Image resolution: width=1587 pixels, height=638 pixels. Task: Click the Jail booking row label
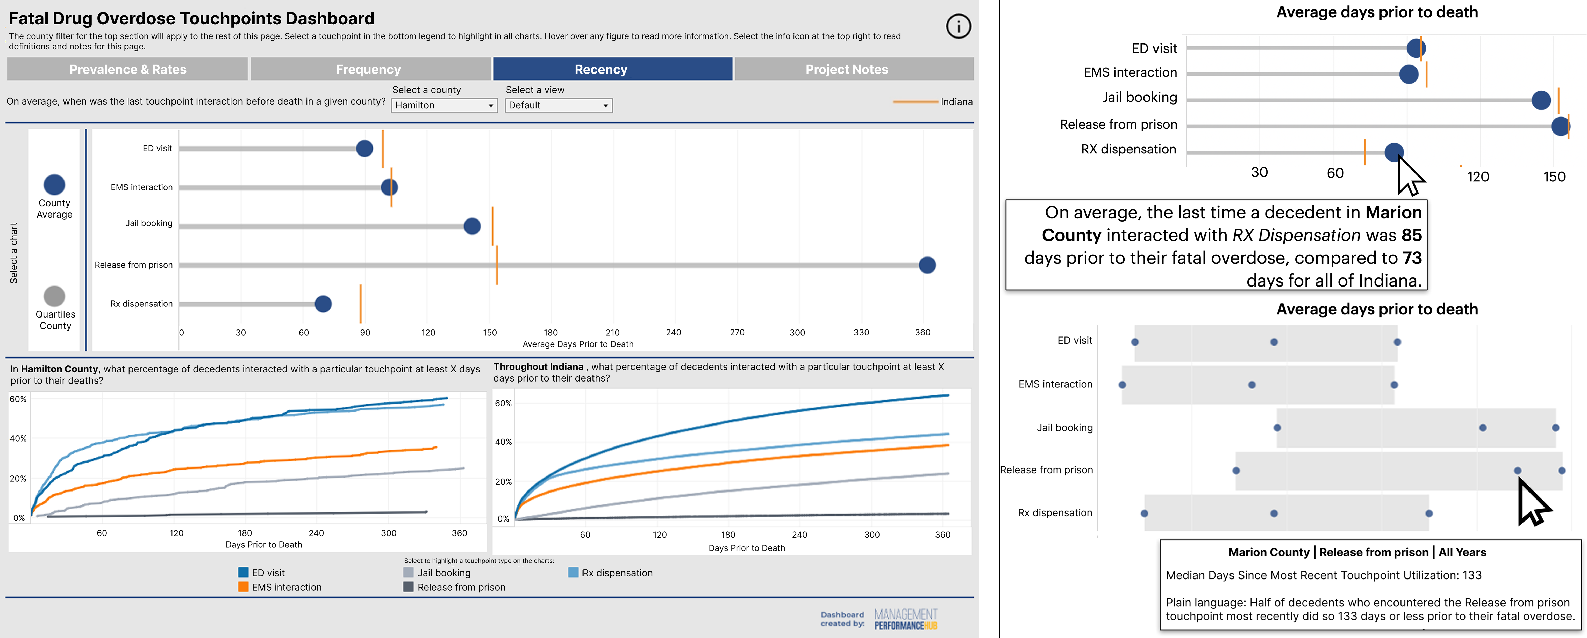pos(149,223)
